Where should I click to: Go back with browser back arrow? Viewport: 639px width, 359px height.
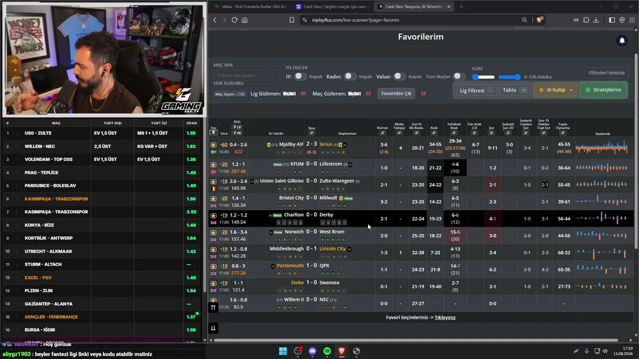point(215,20)
